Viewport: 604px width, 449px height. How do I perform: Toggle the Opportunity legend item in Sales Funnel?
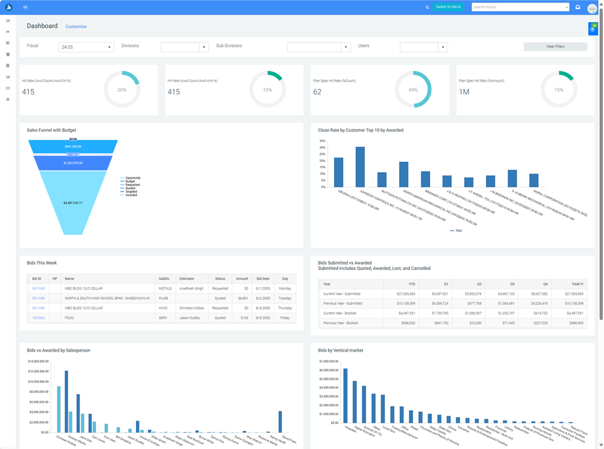pos(130,178)
